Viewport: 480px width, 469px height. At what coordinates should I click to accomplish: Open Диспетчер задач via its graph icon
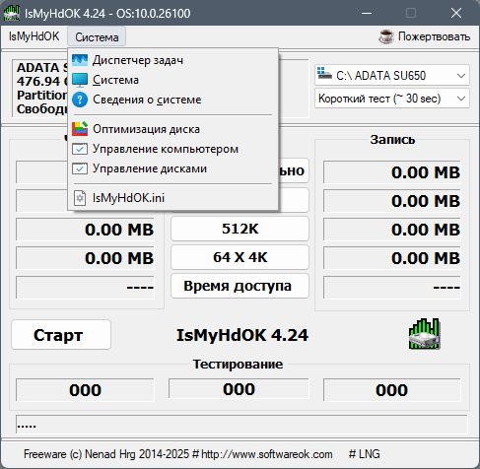point(80,60)
